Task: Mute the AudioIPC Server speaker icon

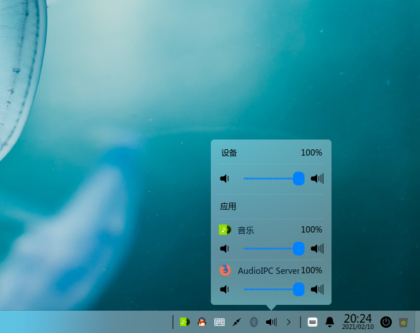Action: coord(225,289)
